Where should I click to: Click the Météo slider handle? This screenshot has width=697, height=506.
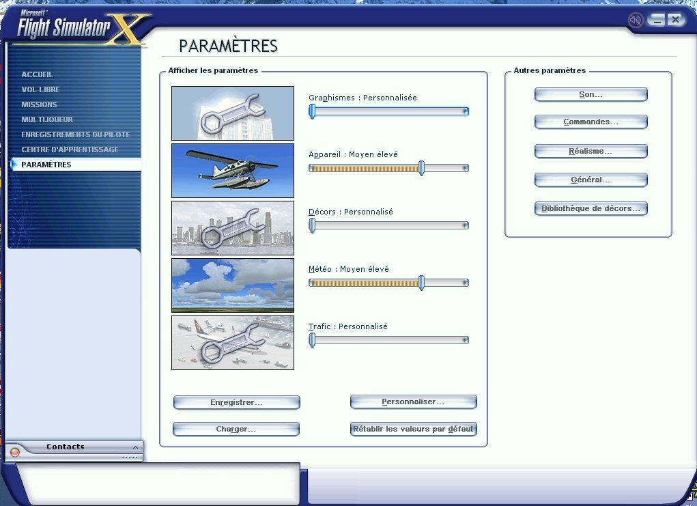pos(421,283)
